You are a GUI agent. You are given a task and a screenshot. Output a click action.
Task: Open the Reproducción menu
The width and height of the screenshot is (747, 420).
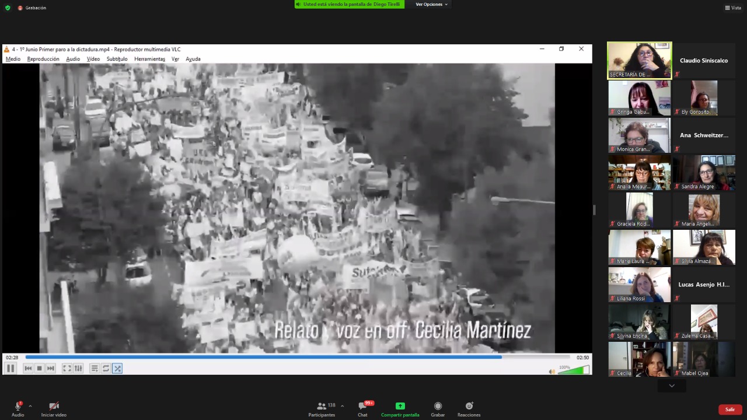pos(43,59)
